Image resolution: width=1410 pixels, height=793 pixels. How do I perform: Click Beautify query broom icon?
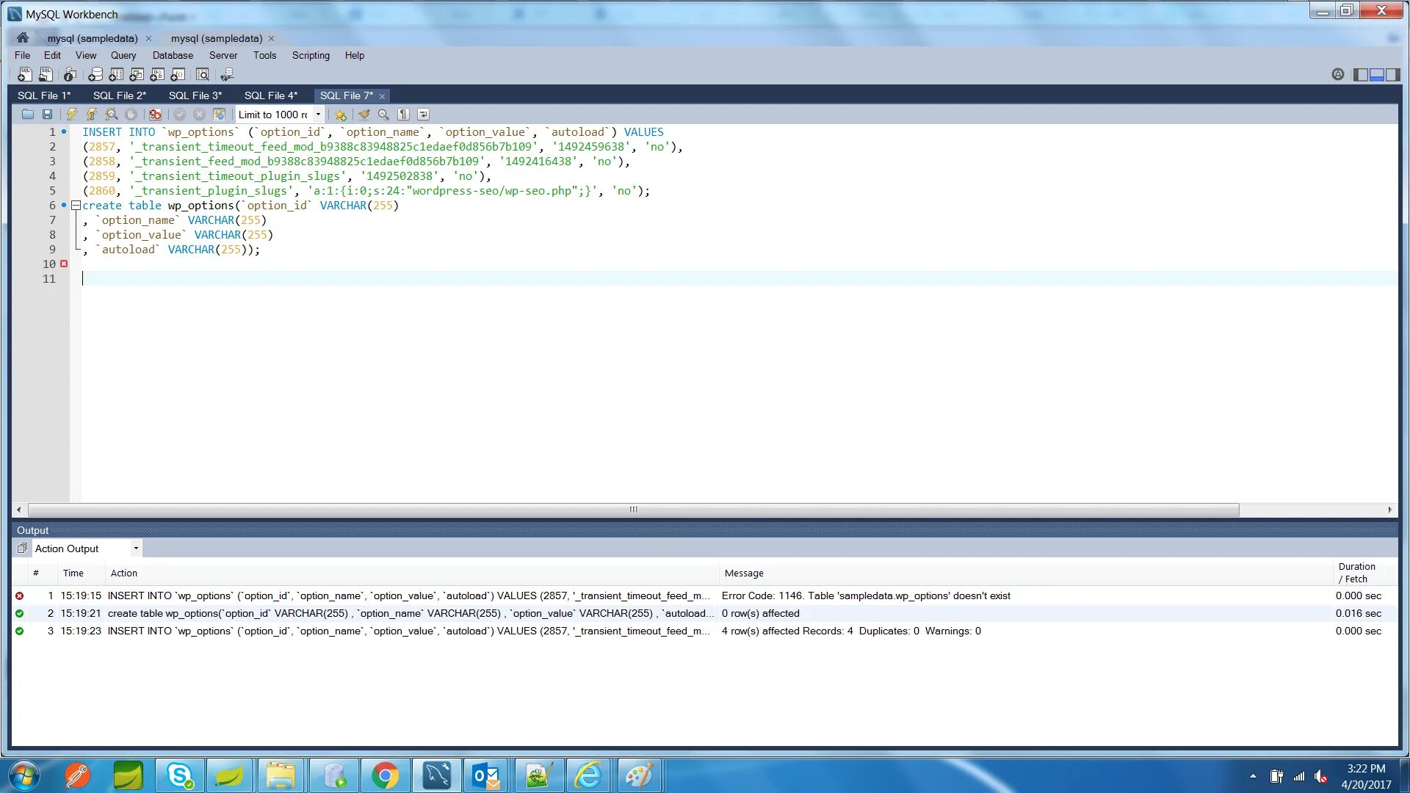[x=364, y=115]
